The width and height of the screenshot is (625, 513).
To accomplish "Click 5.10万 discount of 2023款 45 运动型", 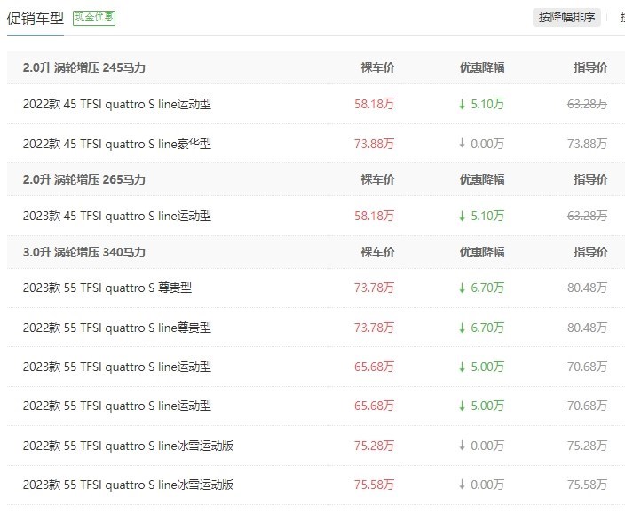I will [481, 216].
